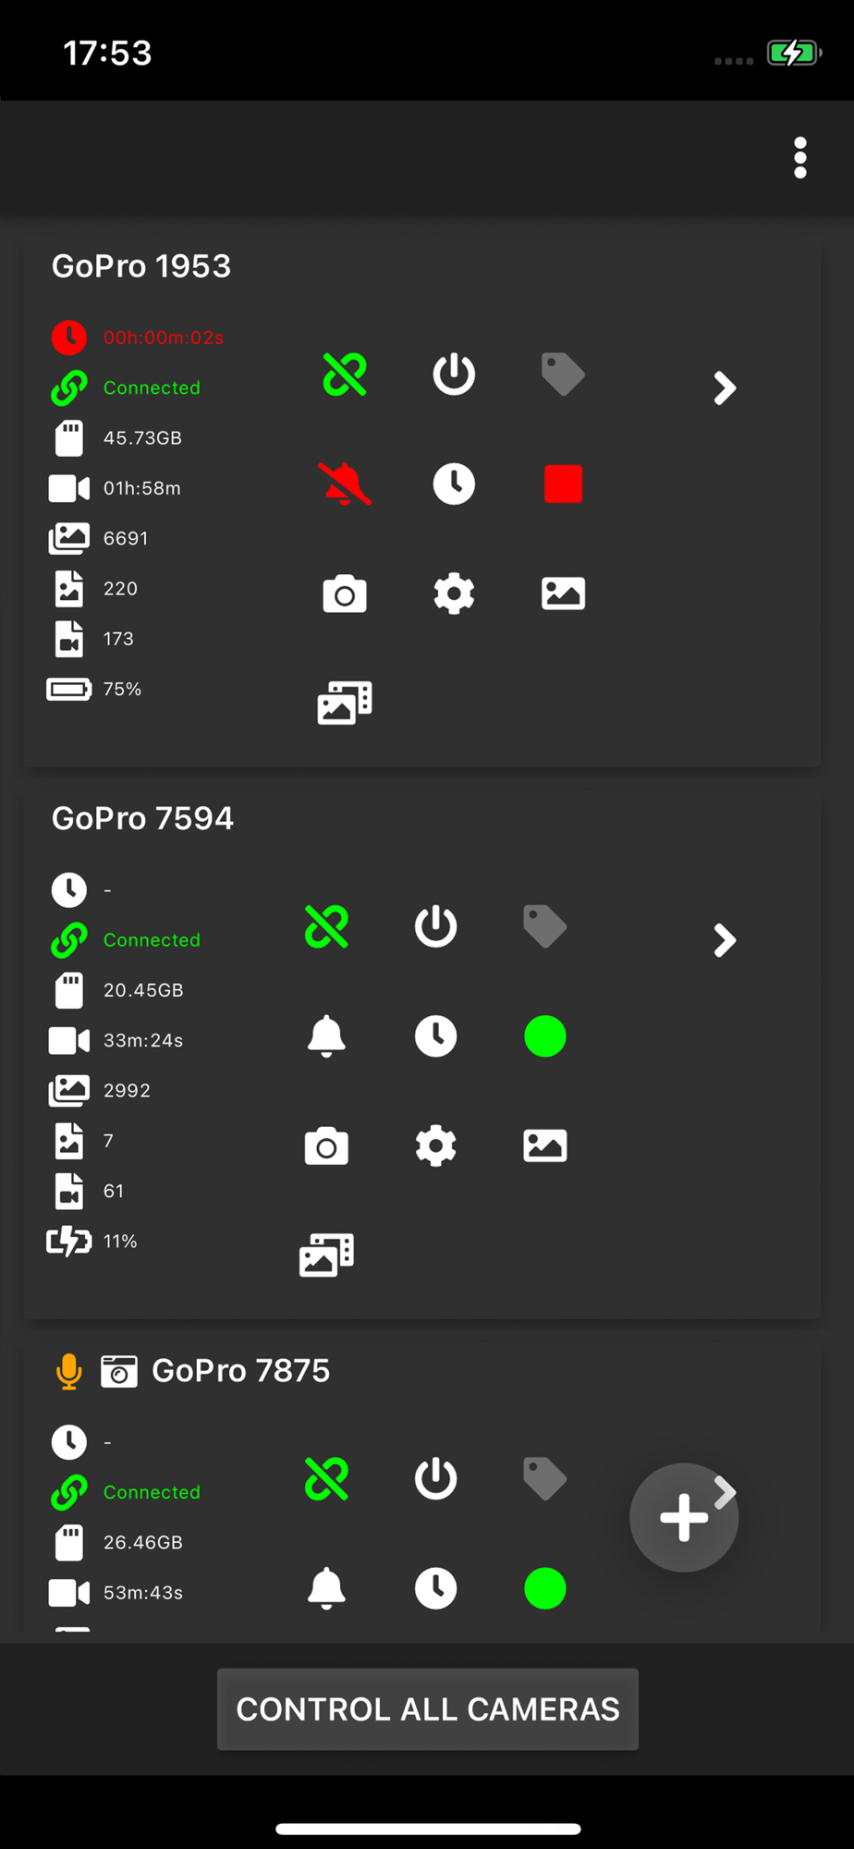Viewport: 854px width, 1849px height.
Task: Tap the floating plus add-camera button
Action: pyautogui.click(x=684, y=1517)
